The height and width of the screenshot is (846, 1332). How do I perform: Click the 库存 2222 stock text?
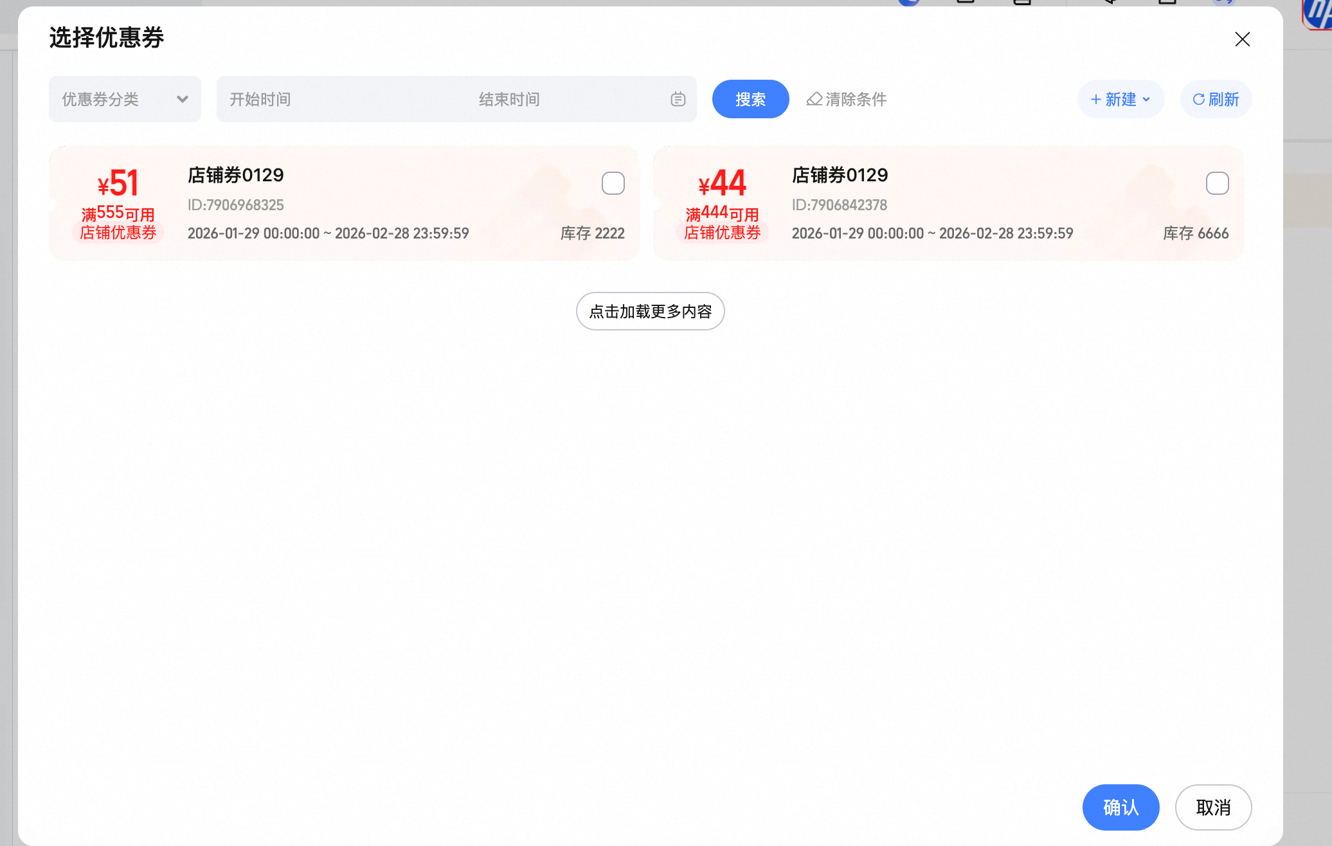click(592, 233)
